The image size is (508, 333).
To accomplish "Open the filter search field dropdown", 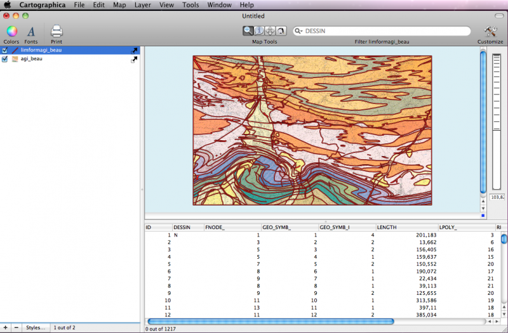I will pyautogui.click(x=298, y=31).
